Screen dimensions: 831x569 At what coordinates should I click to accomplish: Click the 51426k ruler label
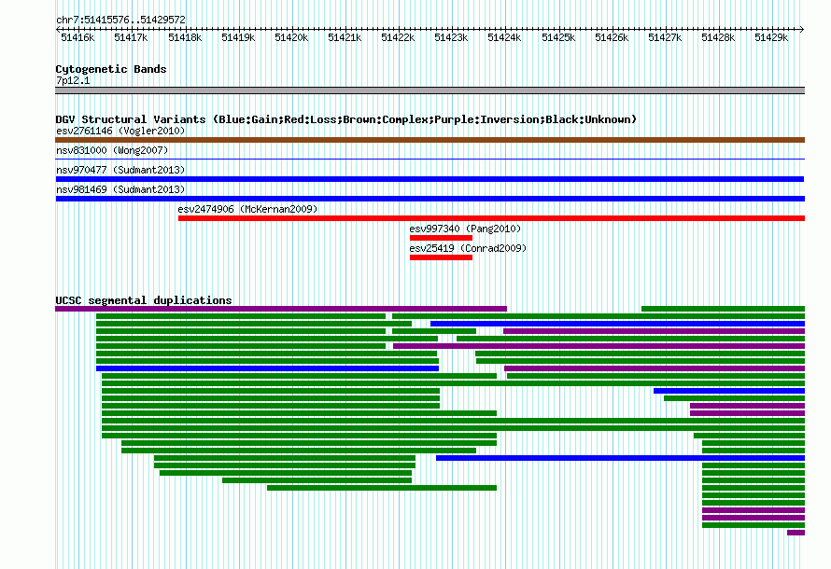(612, 37)
